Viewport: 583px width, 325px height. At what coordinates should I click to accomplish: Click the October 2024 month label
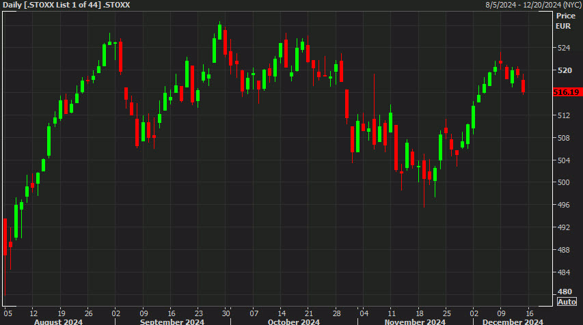tap(294, 322)
